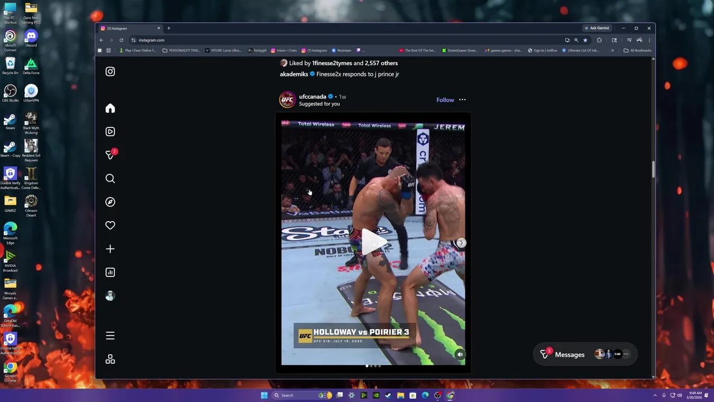
Task: Bookmark this page star icon
Action: click(585, 40)
